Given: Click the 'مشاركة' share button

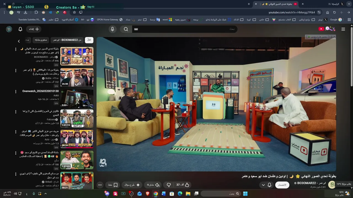Looking at the screenshot, I should tap(153, 185).
